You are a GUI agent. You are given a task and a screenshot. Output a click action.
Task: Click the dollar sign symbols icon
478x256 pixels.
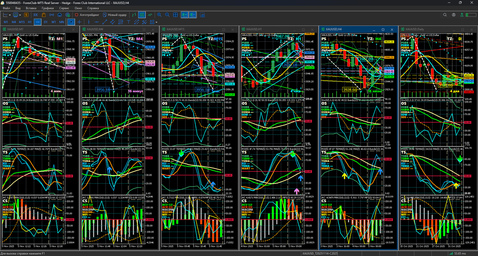point(26,15)
